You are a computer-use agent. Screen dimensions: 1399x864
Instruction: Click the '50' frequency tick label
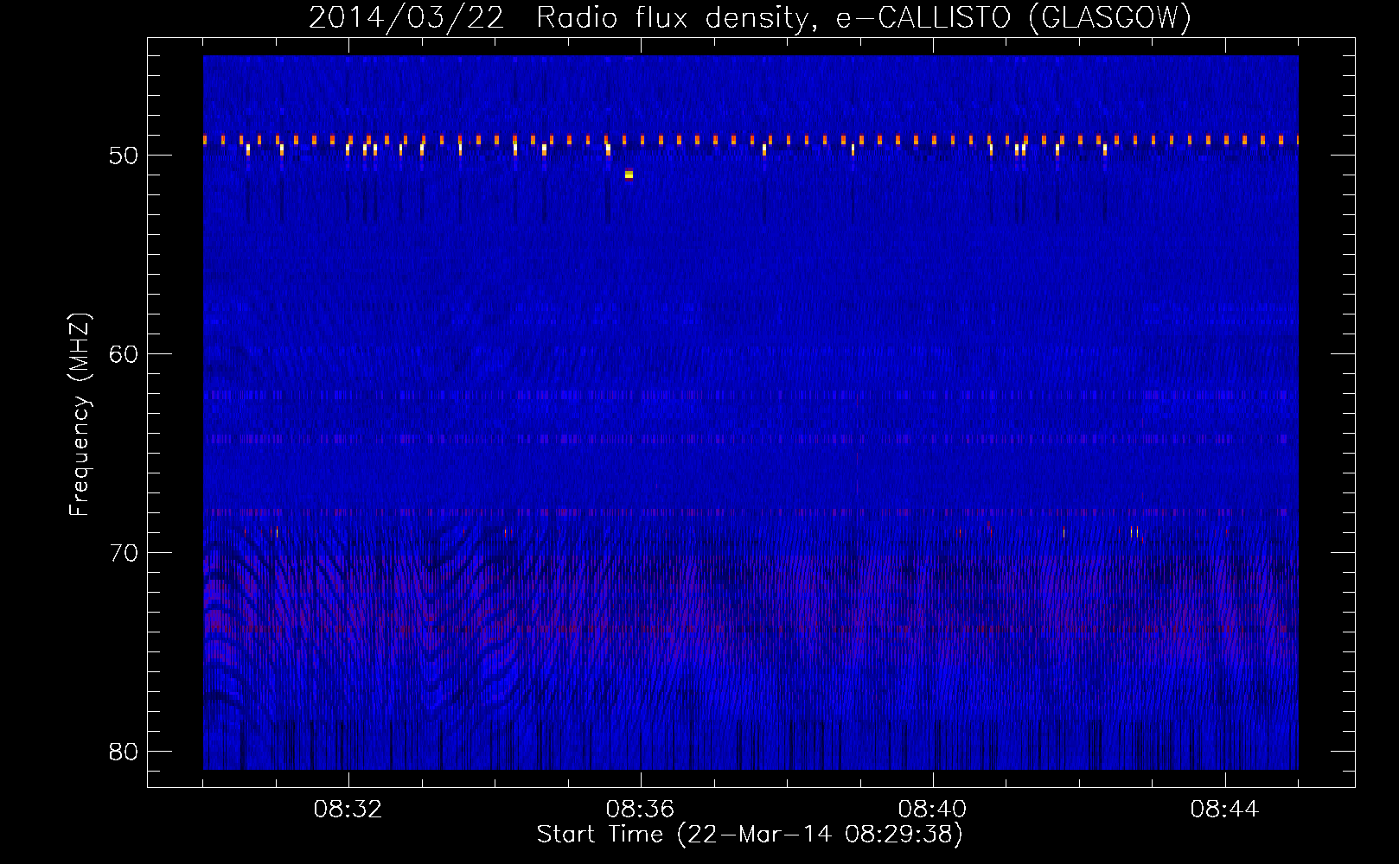(x=124, y=156)
